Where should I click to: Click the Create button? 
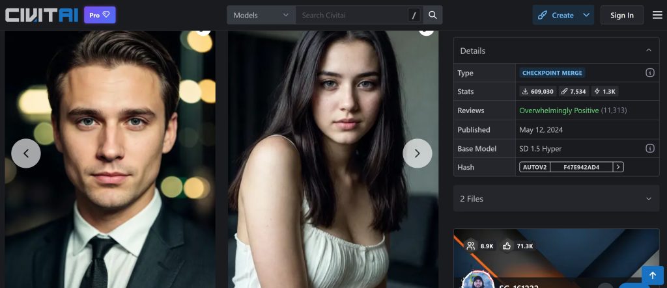point(555,15)
